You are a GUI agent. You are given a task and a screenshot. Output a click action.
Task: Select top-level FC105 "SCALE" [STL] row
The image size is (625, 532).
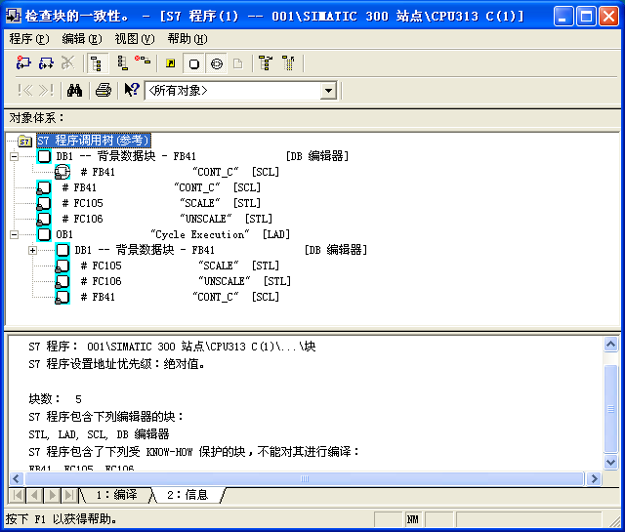click(x=161, y=203)
